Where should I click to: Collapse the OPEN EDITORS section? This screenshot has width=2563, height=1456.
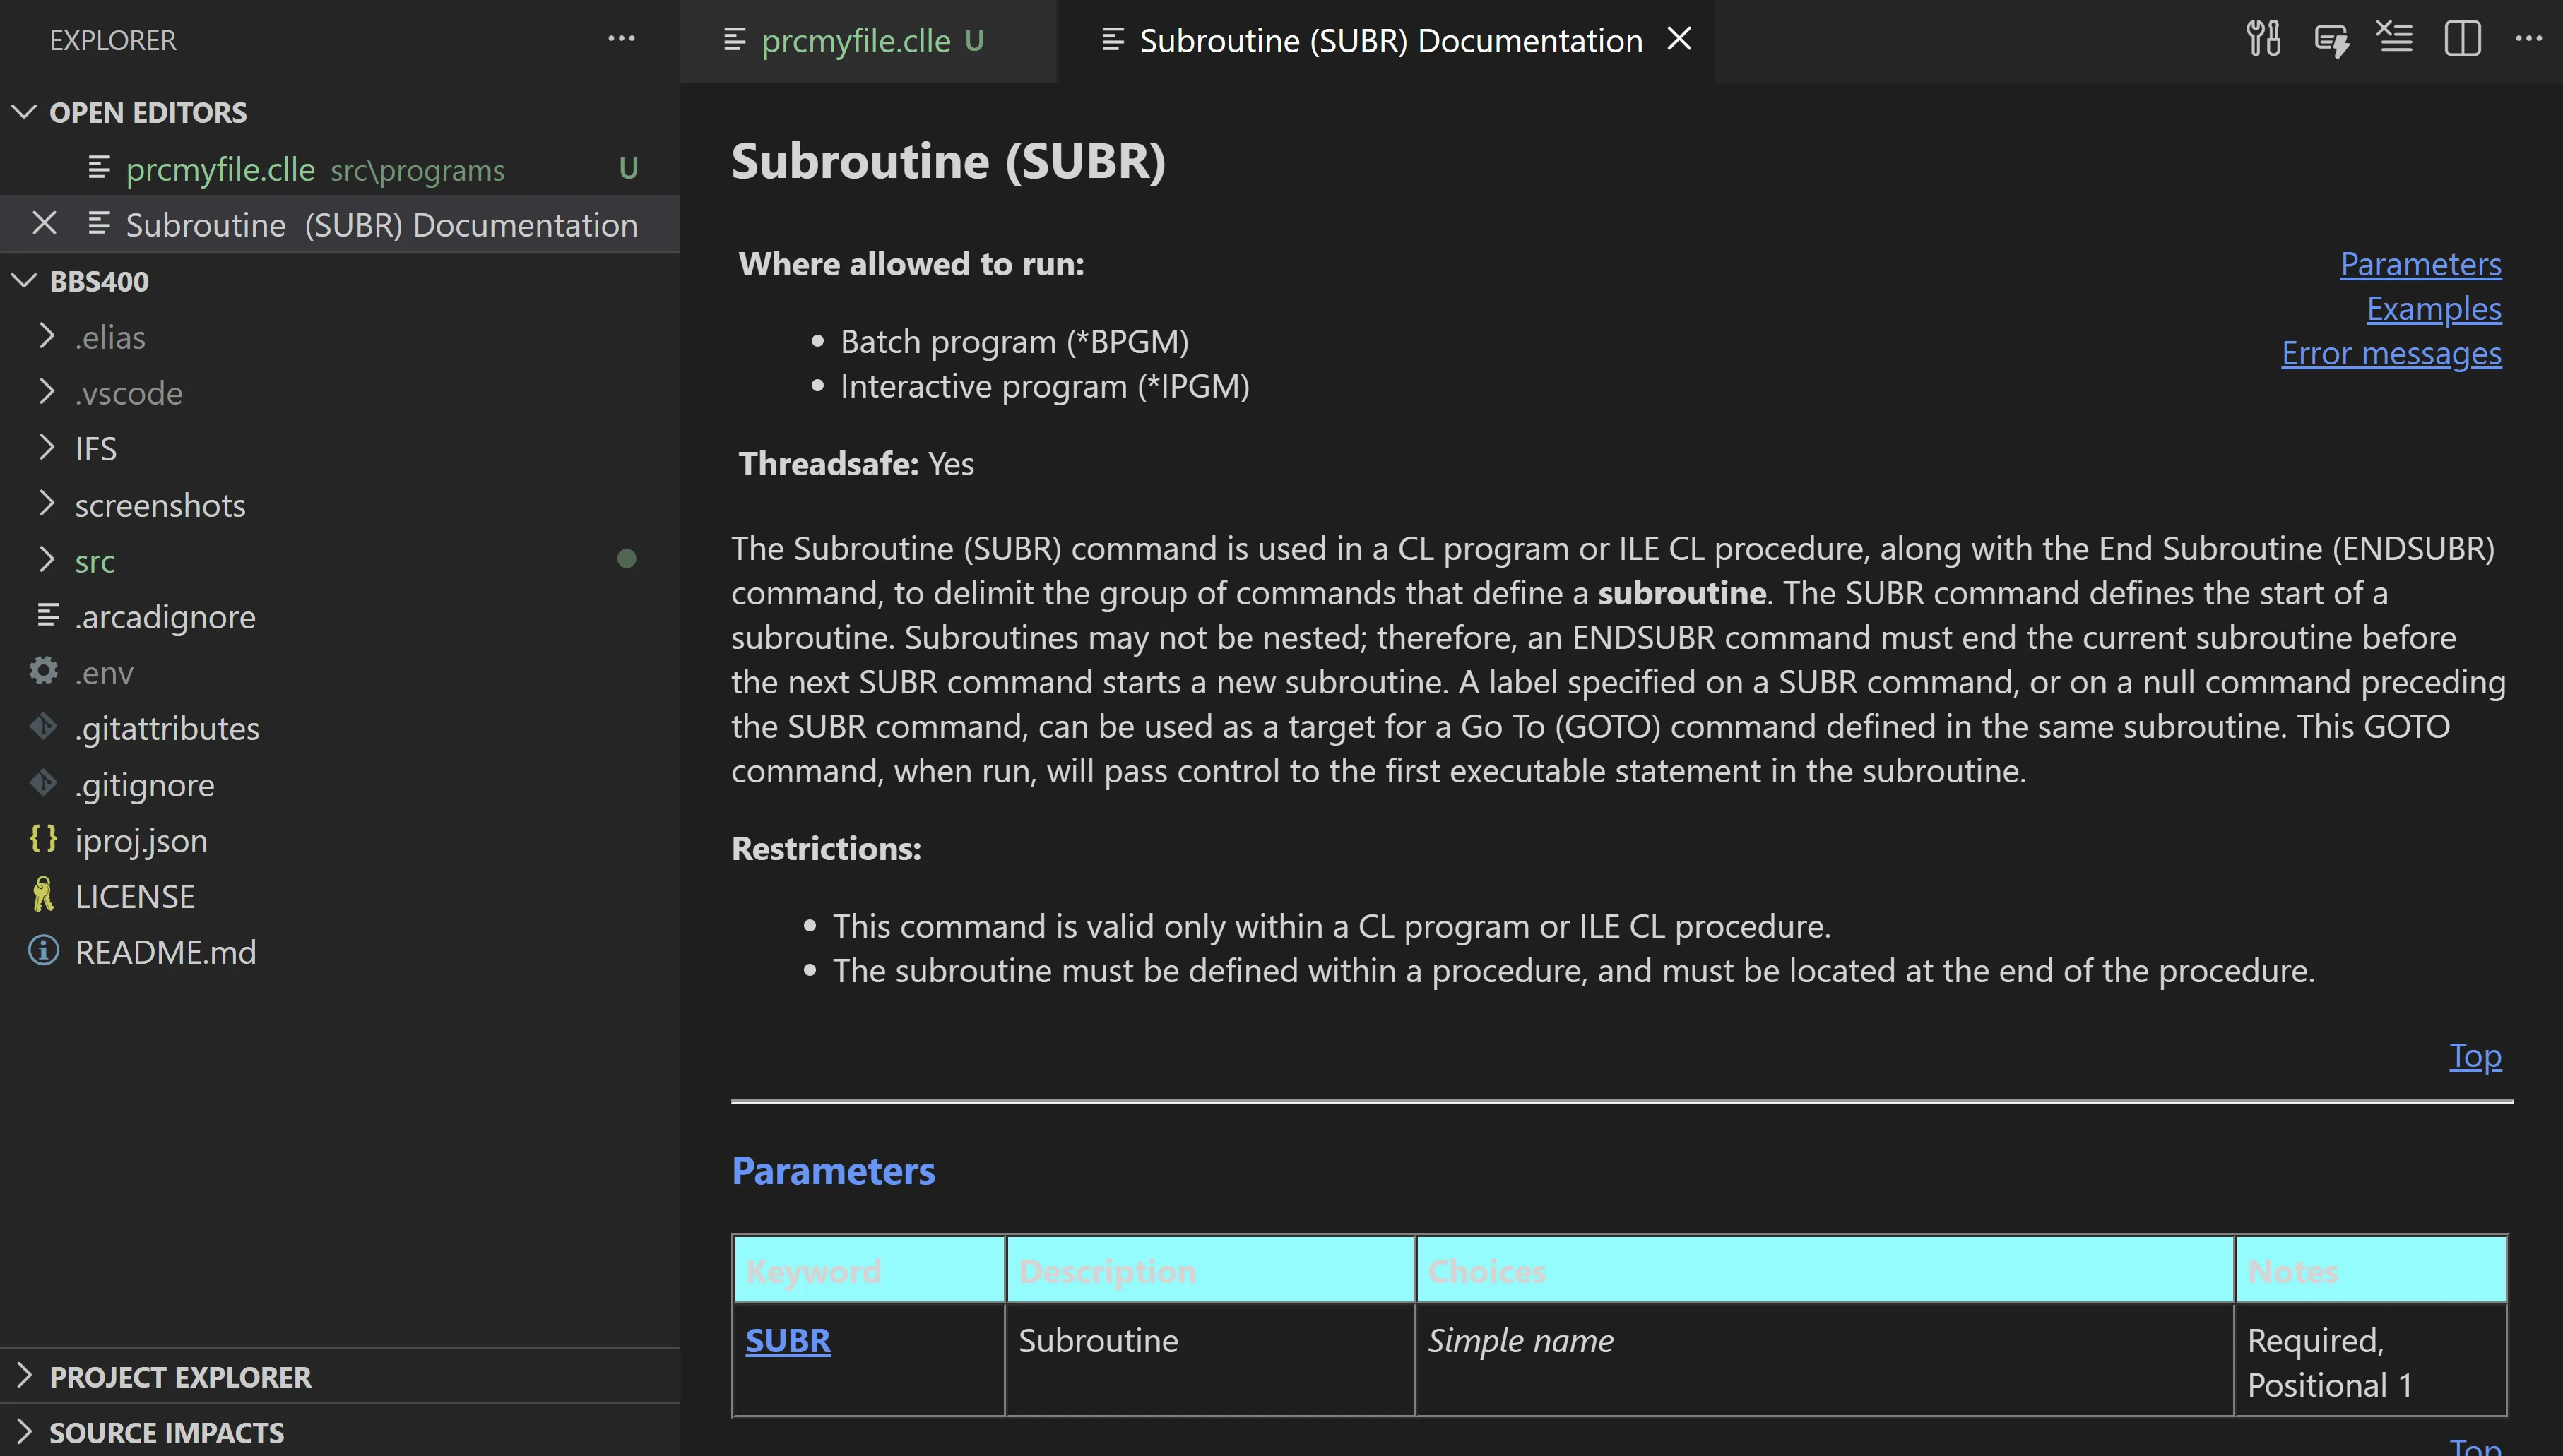(x=24, y=112)
